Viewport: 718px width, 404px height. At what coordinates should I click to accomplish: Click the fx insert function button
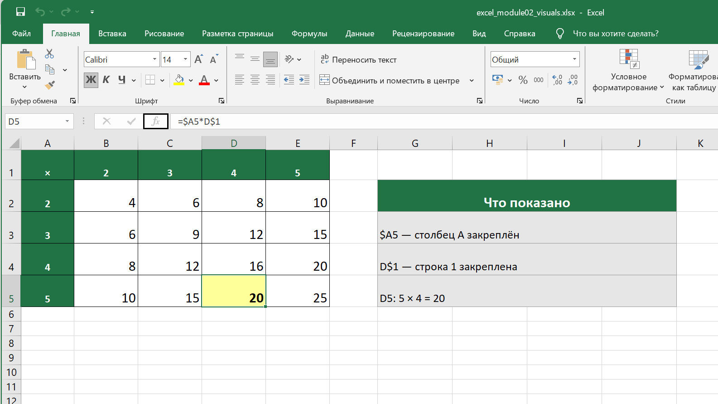pos(156,122)
